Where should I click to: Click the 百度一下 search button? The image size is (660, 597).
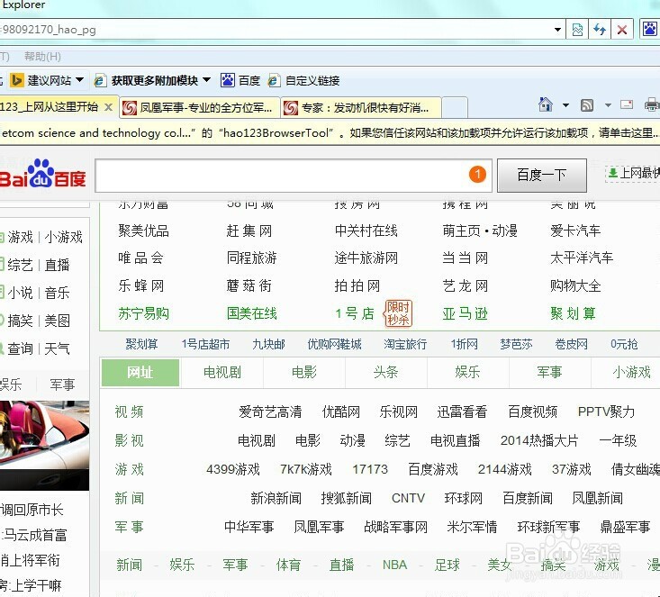click(x=542, y=176)
